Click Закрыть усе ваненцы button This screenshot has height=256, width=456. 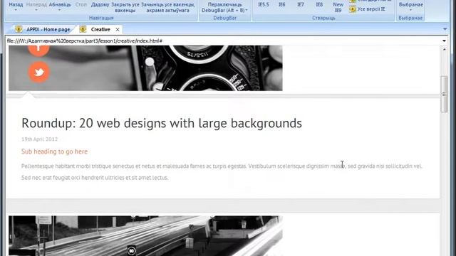pyautogui.click(x=125, y=7)
